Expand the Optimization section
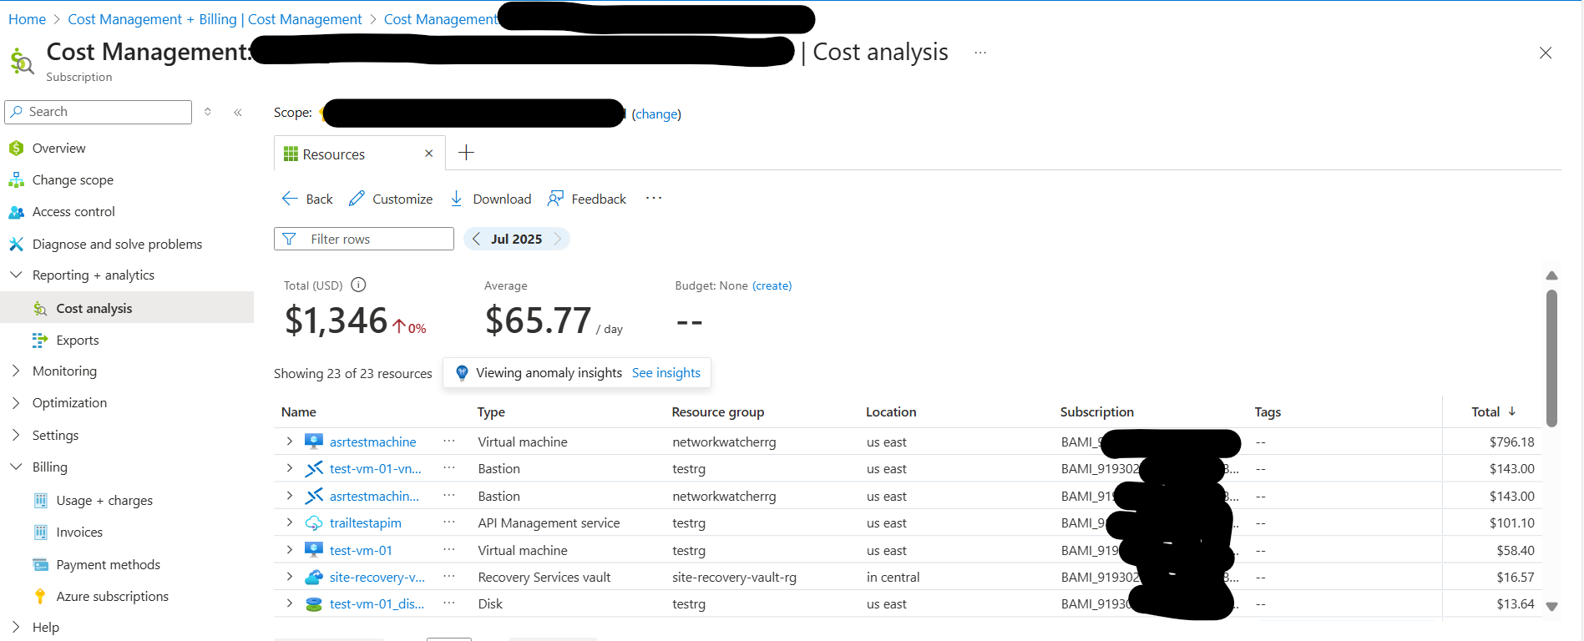This screenshot has width=1584, height=641. coord(16,402)
